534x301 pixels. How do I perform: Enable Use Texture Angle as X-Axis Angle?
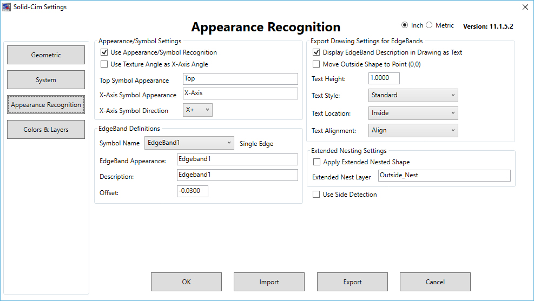click(104, 64)
